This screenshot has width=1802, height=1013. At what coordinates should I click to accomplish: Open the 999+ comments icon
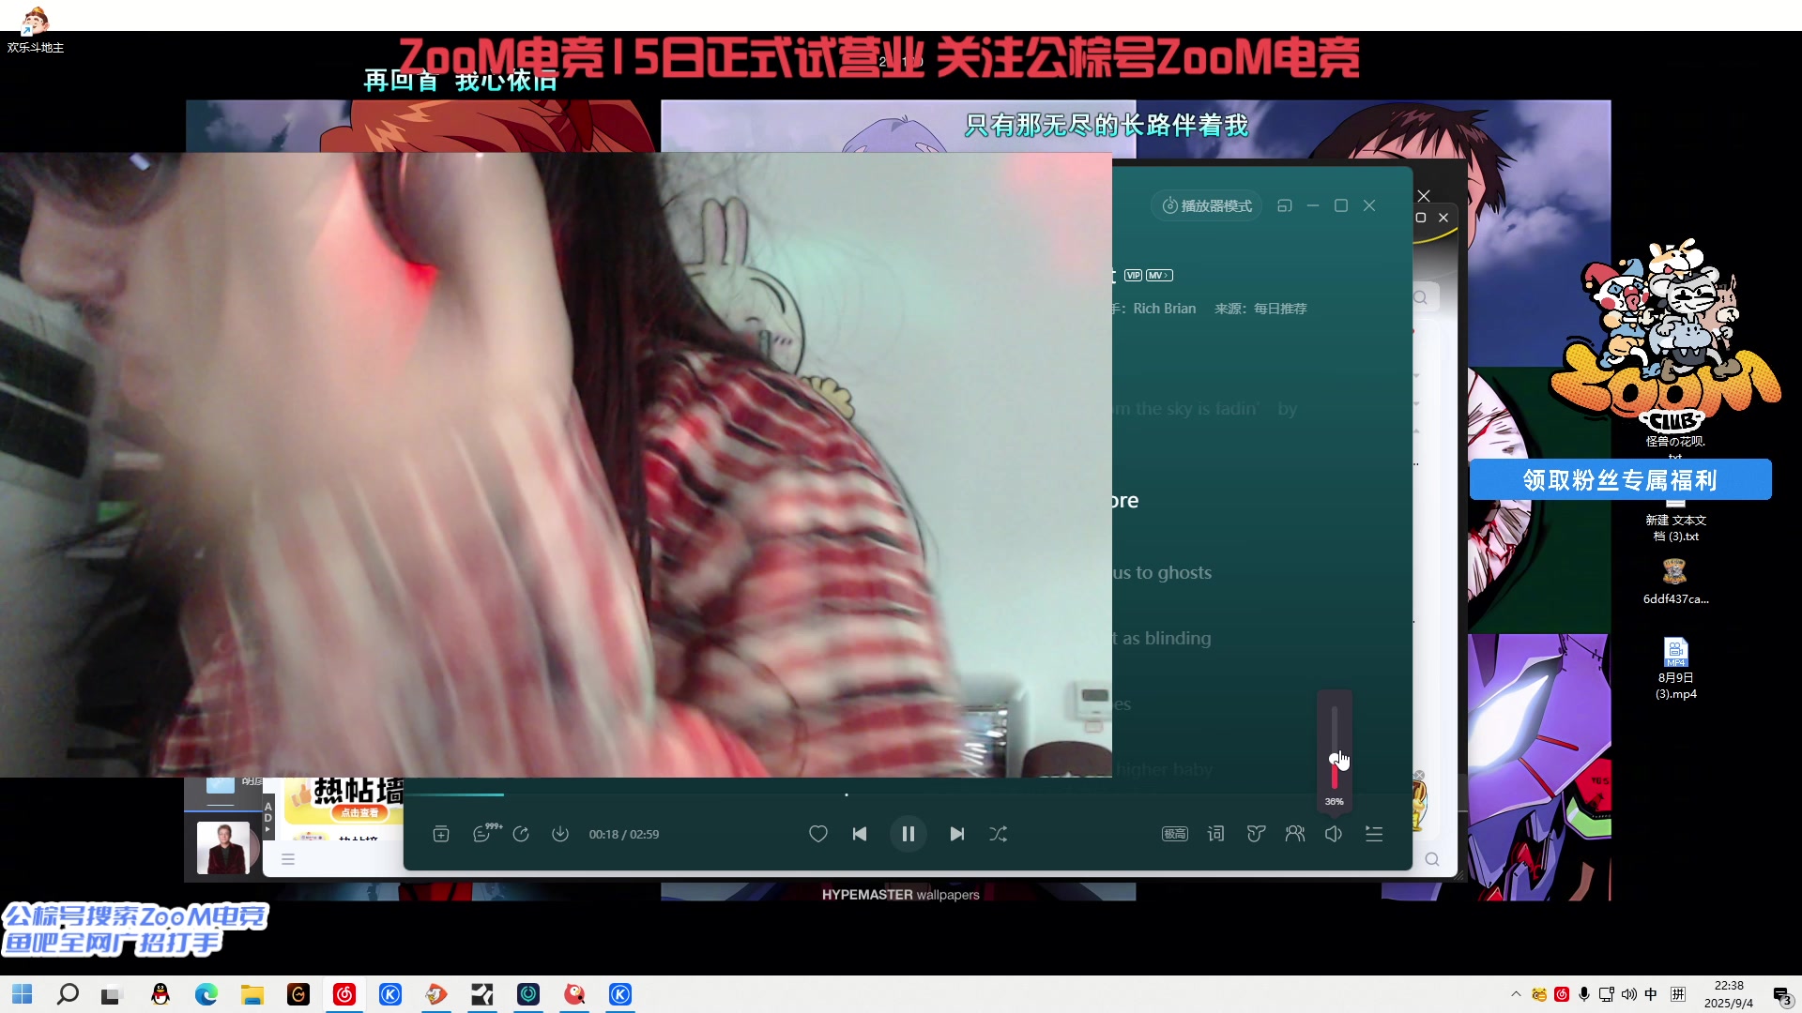tap(486, 833)
